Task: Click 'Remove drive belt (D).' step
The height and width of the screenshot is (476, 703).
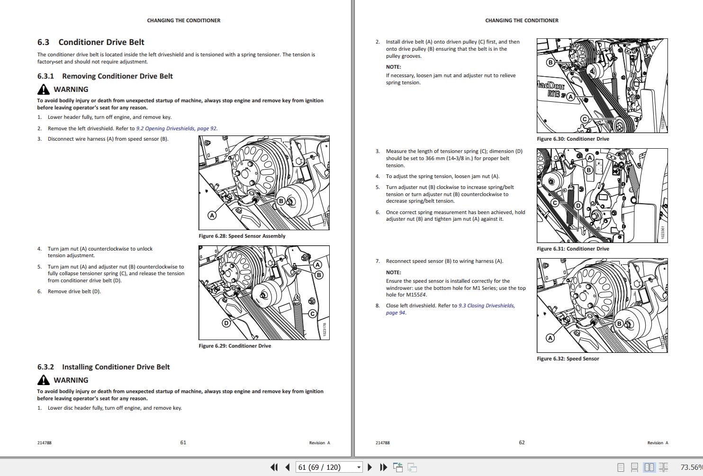Action: (74, 291)
